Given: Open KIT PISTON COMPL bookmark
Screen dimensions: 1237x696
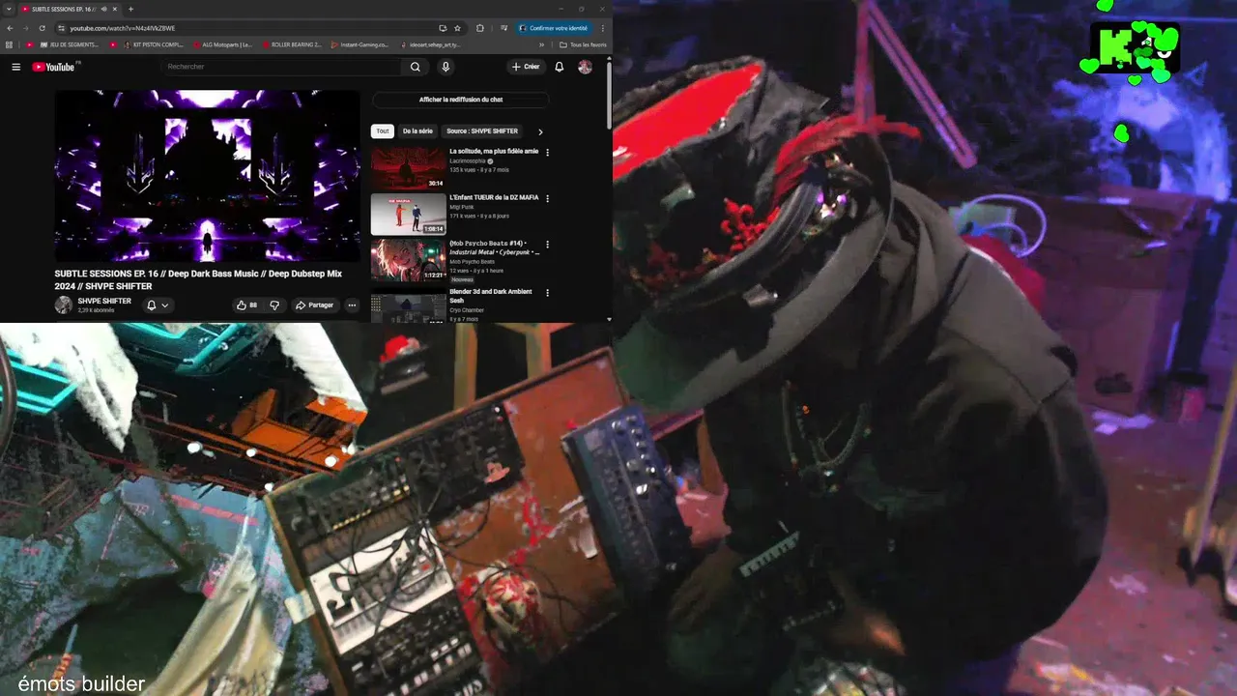Looking at the screenshot, I should click(x=154, y=44).
